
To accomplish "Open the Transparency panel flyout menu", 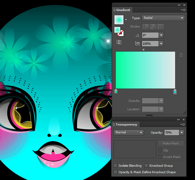I will 183,125.
